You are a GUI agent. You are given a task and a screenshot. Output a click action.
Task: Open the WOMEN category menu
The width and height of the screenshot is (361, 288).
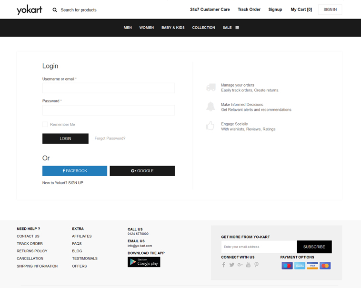coord(146,28)
